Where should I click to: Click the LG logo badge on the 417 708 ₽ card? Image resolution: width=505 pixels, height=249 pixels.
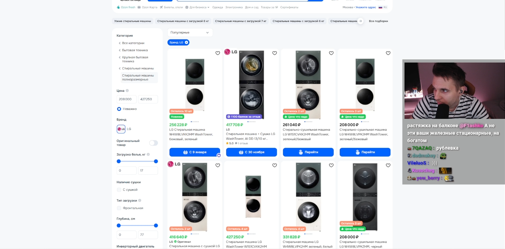[x=231, y=52]
